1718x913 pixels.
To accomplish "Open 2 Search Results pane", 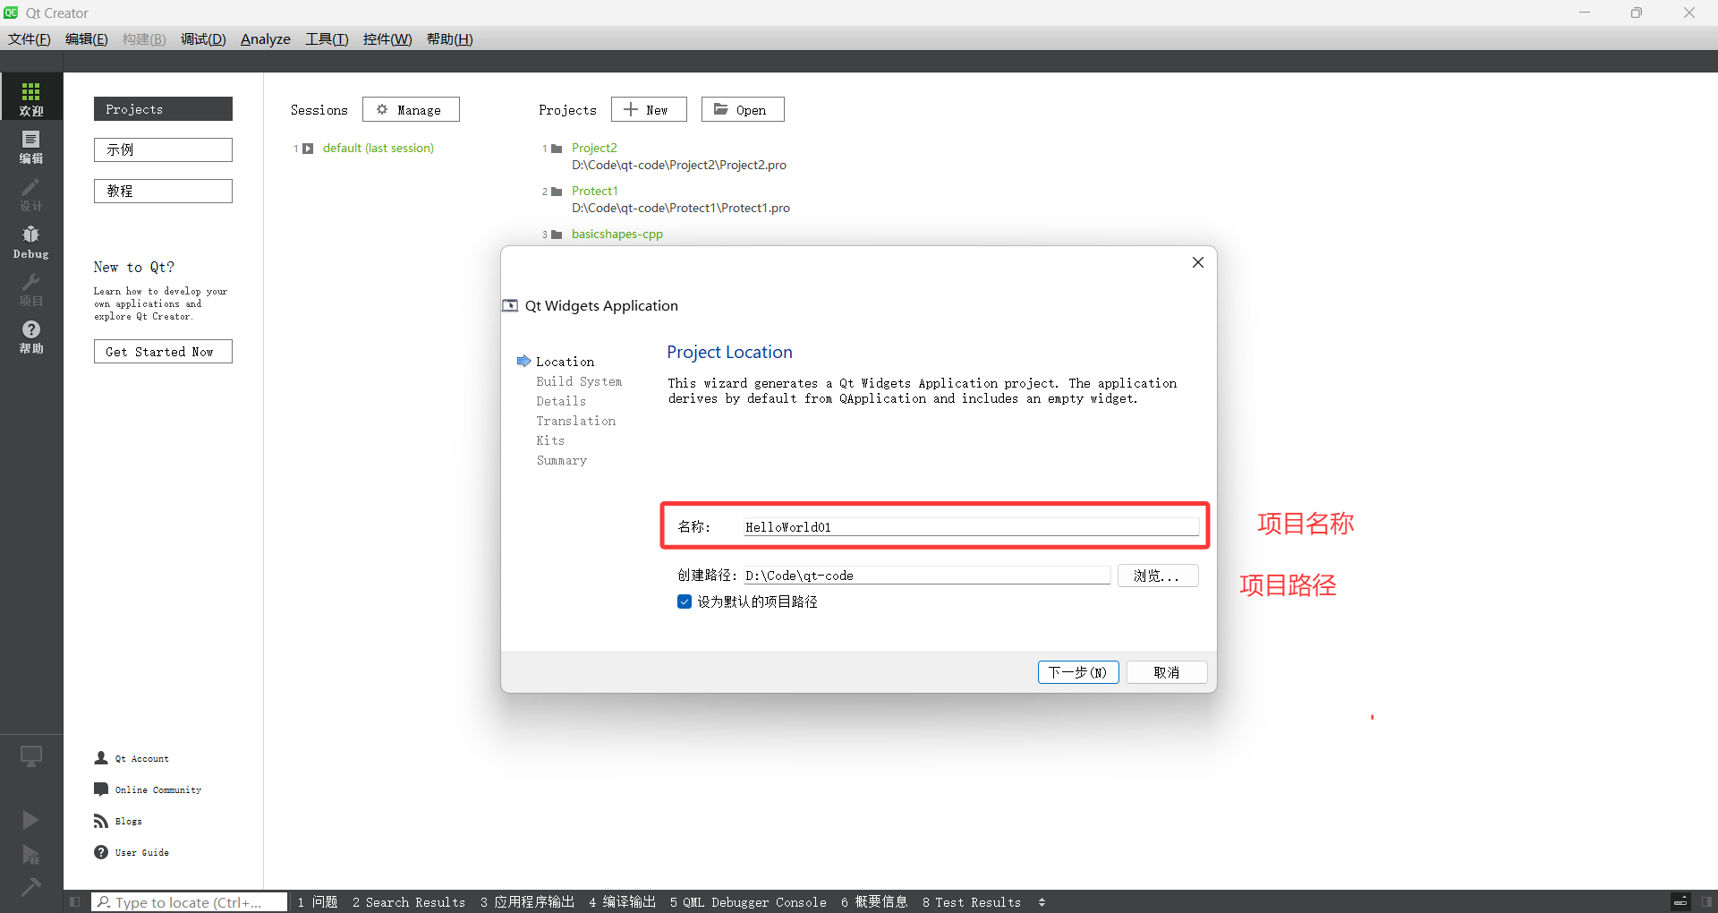I will point(409,902).
